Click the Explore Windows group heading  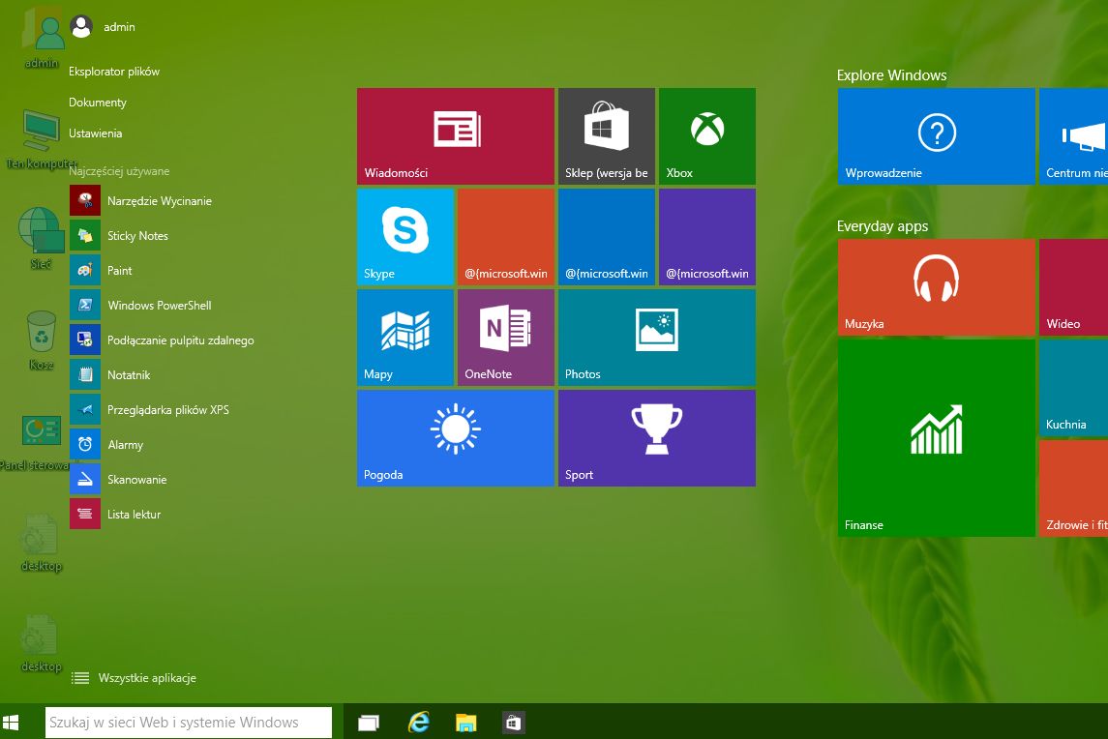(x=891, y=74)
